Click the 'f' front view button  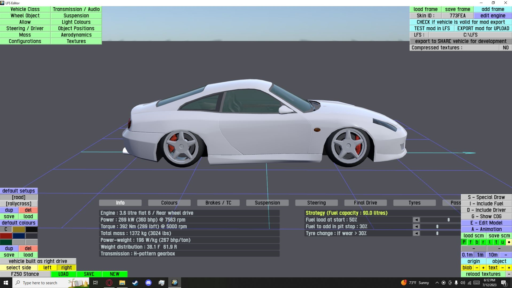tap(470, 242)
